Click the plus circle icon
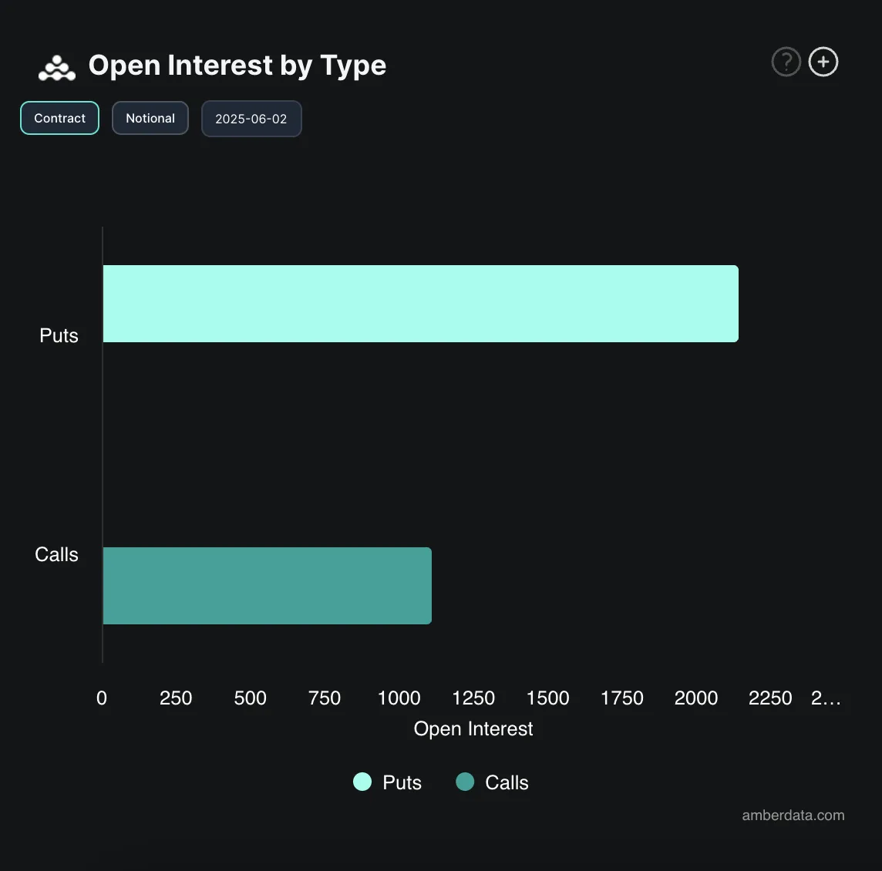 point(823,62)
